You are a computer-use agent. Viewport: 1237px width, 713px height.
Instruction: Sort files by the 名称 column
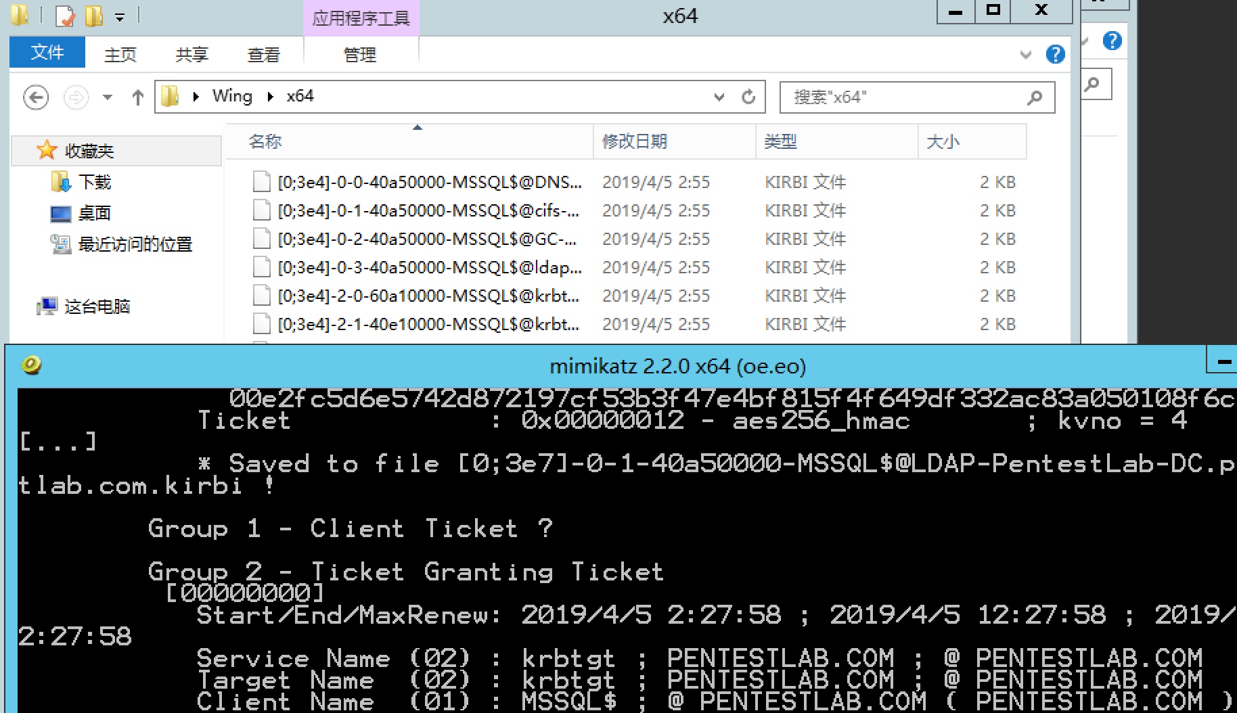pos(409,141)
